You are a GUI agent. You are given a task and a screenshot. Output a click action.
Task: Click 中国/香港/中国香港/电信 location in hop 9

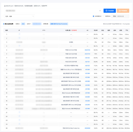(x=71, y=66)
